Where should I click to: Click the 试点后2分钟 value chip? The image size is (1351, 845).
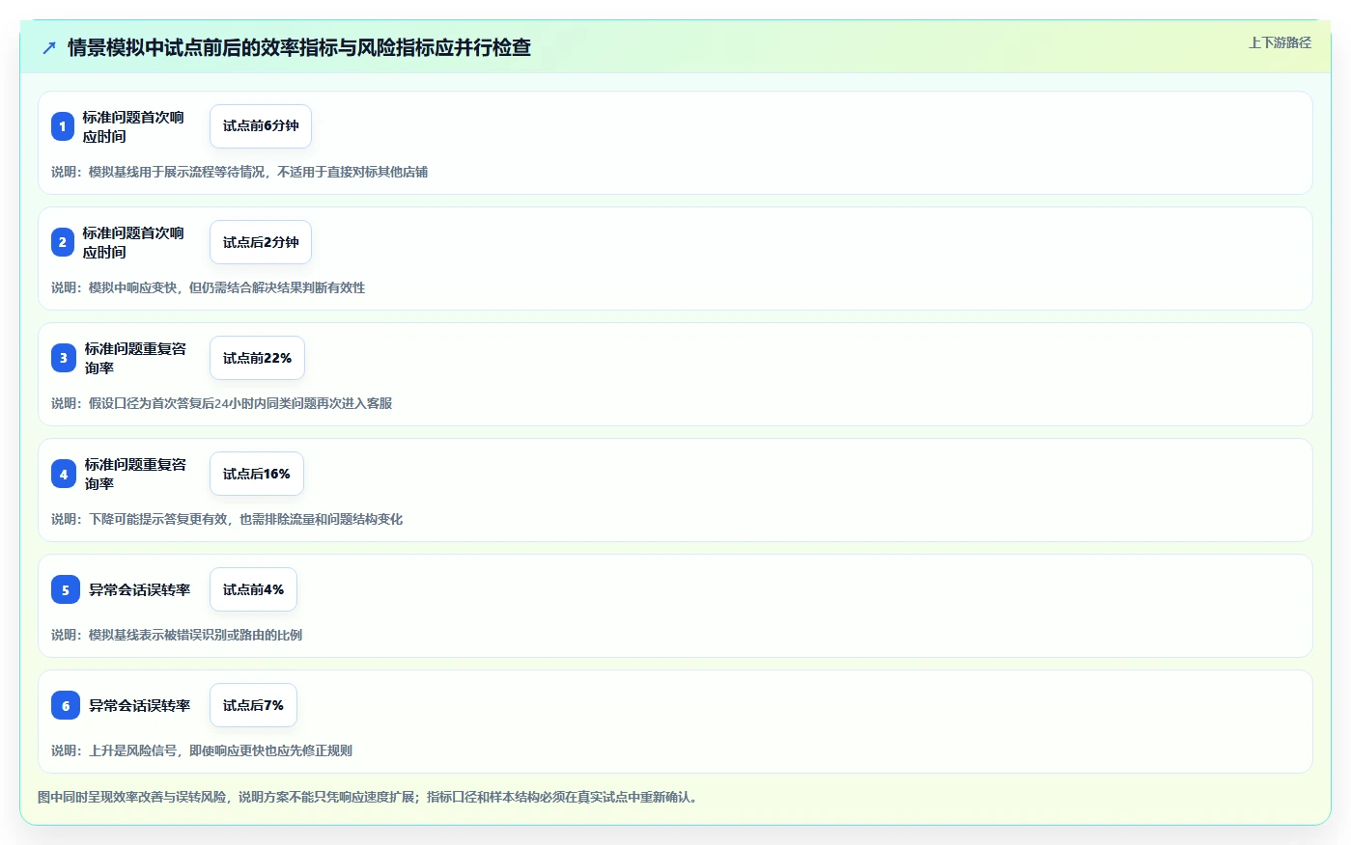[x=261, y=242]
